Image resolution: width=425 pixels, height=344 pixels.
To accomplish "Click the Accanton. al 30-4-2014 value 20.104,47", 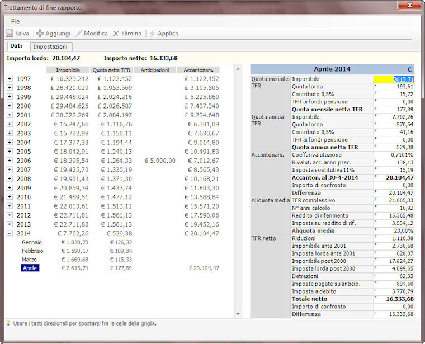I will 394,178.
